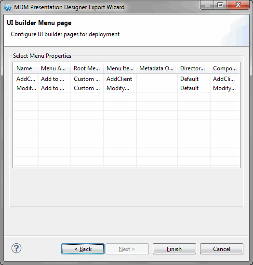
Task: Click the Finish button
Action: pyautogui.click(x=174, y=249)
